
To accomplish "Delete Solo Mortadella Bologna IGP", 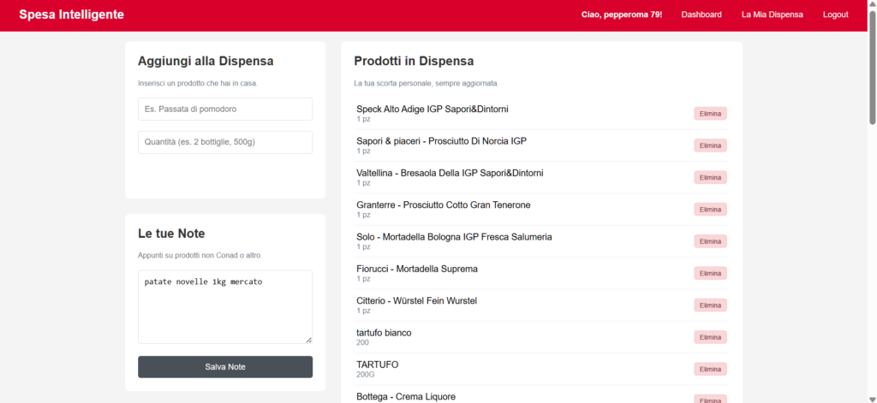I will click(x=710, y=241).
